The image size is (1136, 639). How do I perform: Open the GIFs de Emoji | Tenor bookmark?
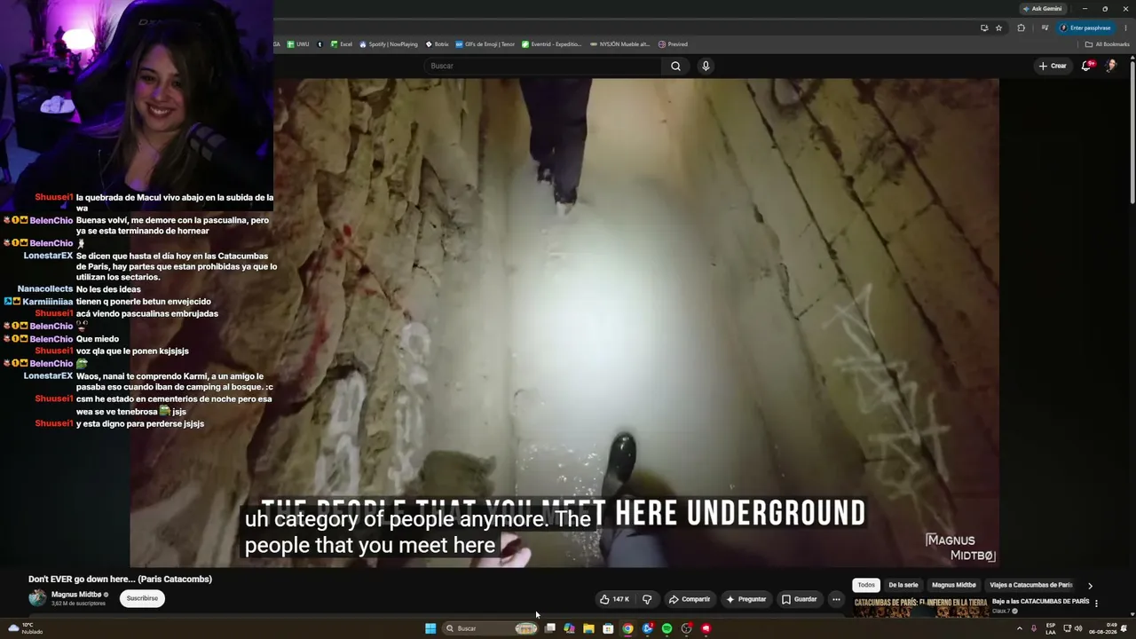tap(485, 44)
